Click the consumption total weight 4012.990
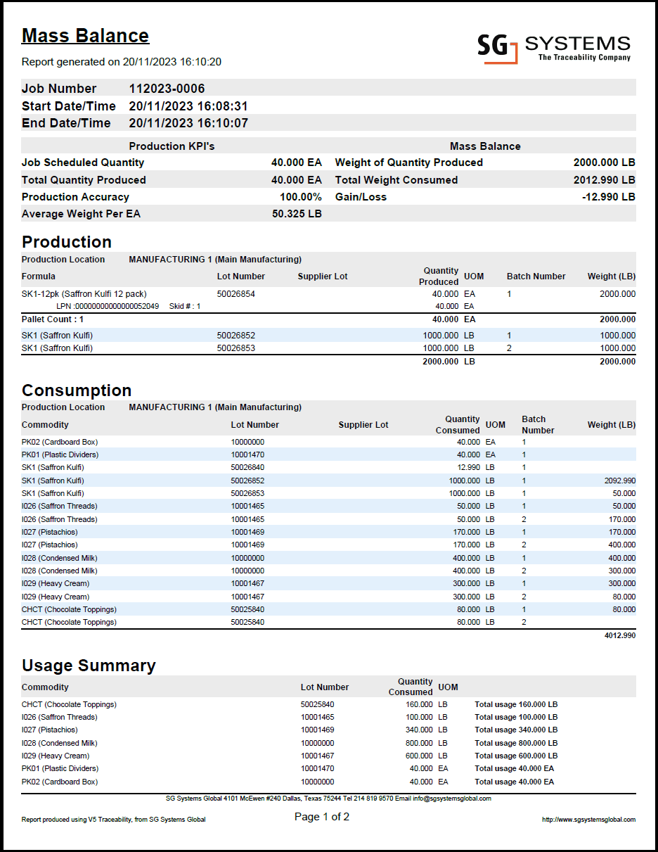 [619, 636]
